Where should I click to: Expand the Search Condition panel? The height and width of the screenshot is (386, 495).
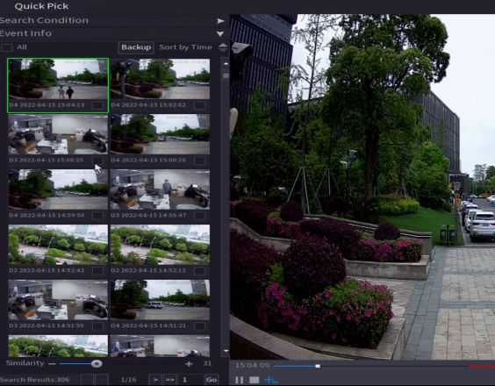click(x=220, y=21)
